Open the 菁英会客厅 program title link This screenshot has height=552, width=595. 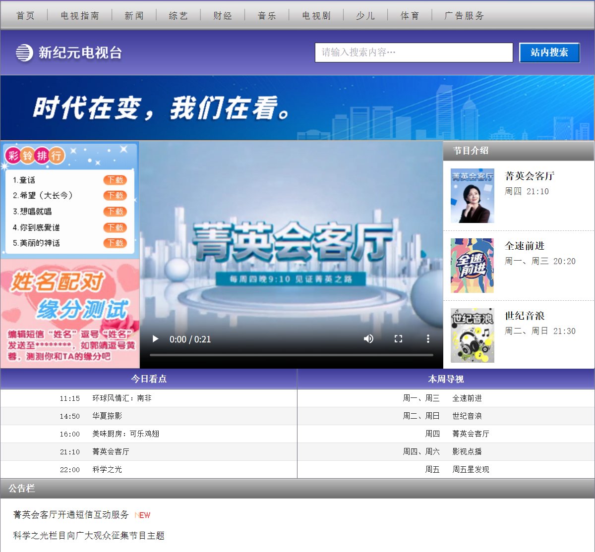click(x=530, y=176)
